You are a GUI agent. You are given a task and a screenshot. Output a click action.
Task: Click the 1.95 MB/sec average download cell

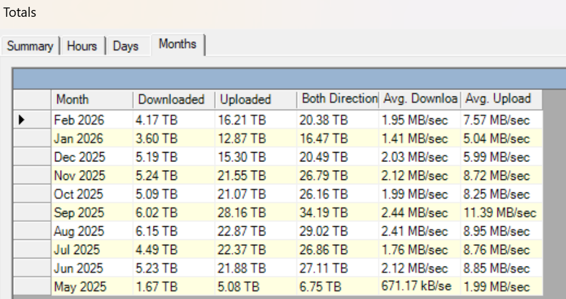[x=419, y=120]
